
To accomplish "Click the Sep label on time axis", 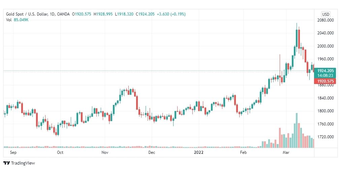I will tap(13, 152).
